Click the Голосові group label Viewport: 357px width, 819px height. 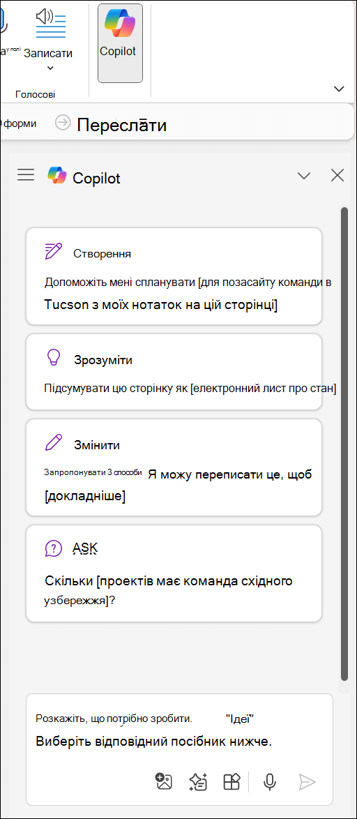coord(35,94)
